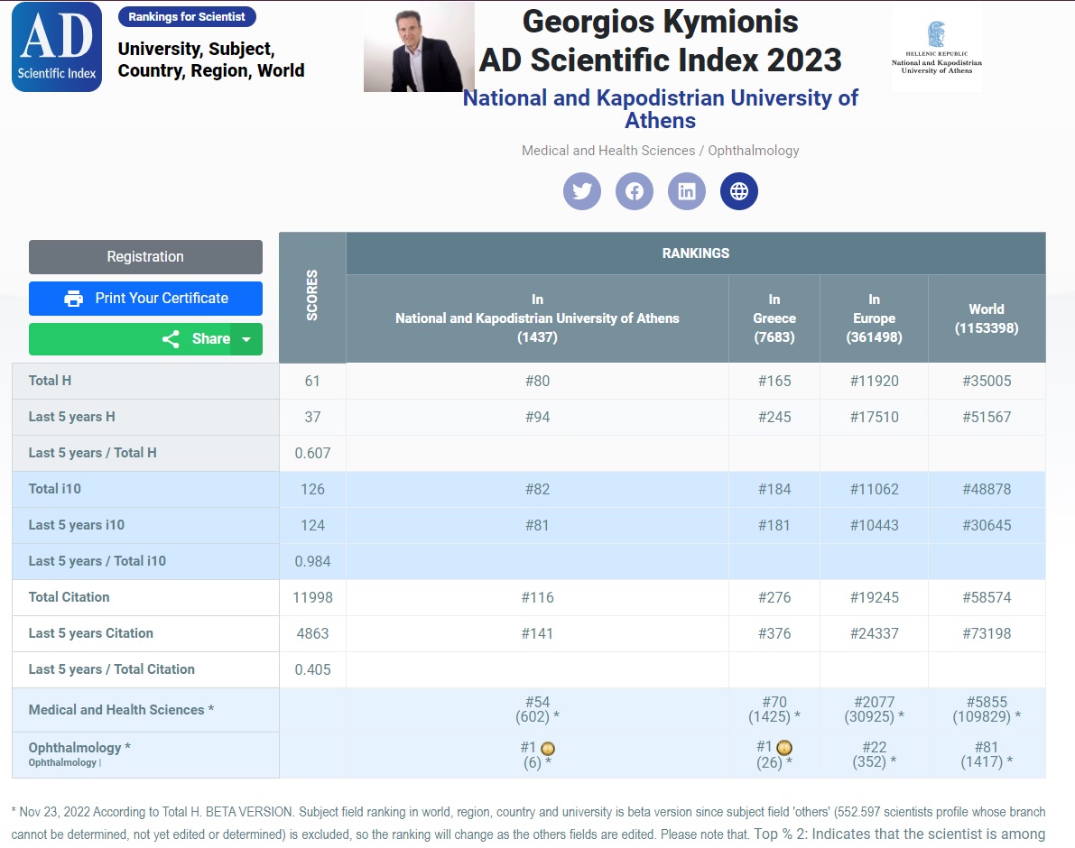
Task: Click Print Your Certificate button
Action: [x=145, y=299]
